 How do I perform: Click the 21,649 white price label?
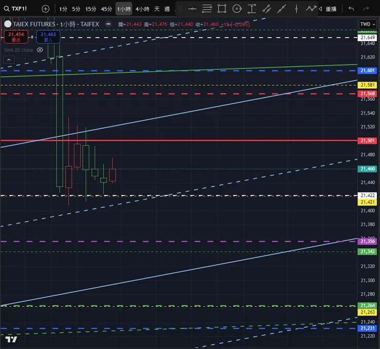(x=367, y=38)
